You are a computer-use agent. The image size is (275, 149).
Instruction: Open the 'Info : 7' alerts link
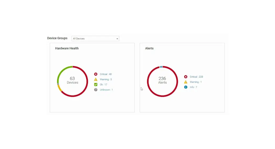193,87
